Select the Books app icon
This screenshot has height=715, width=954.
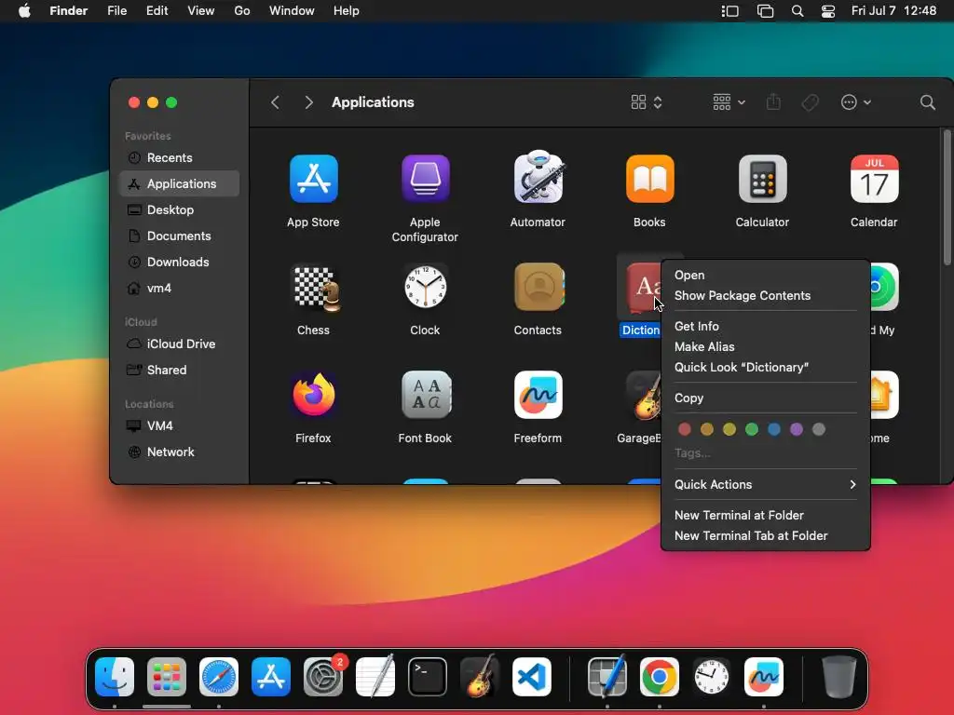[649, 179]
